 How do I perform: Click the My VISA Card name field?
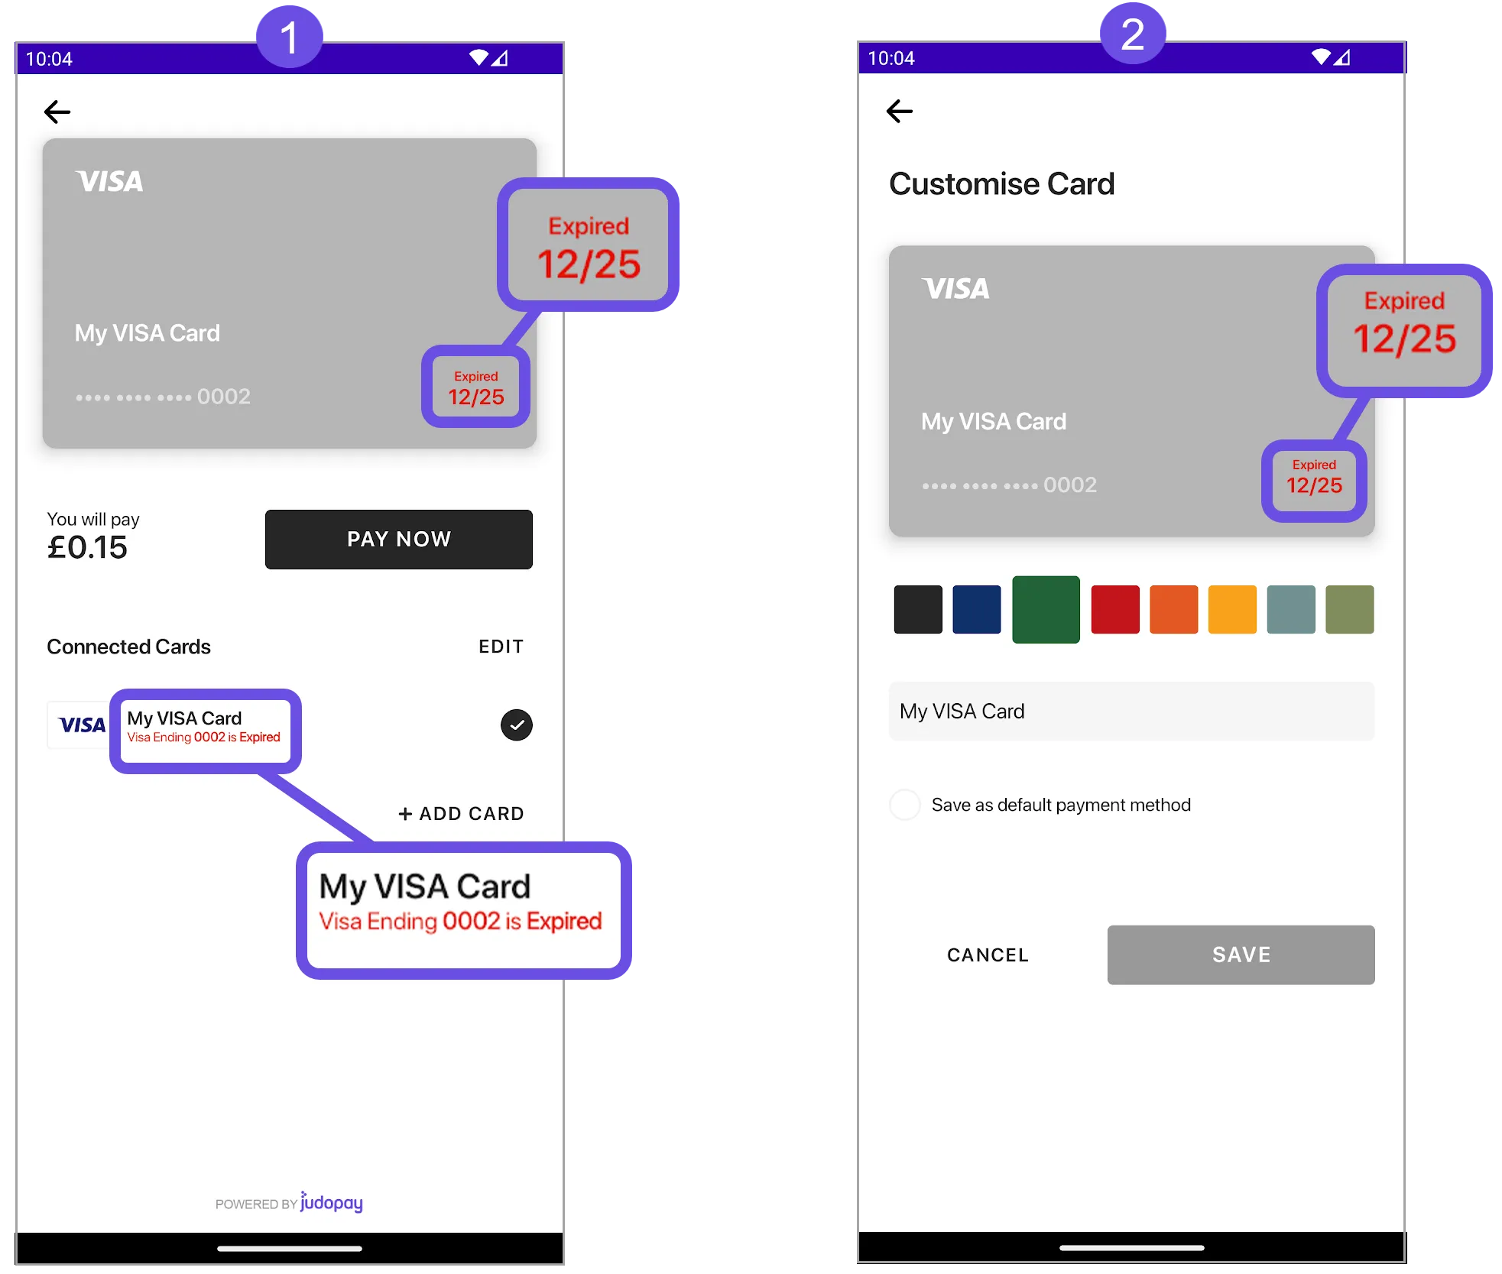pyautogui.click(x=1131, y=711)
